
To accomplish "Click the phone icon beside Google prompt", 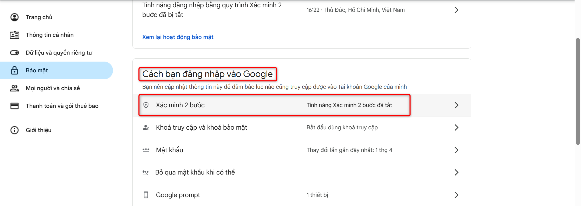I will [x=146, y=195].
